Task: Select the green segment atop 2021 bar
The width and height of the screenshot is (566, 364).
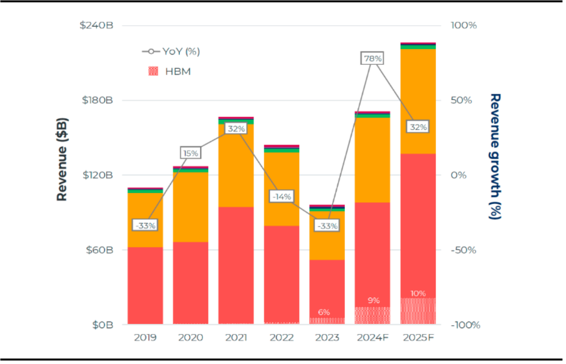Action: [x=236, y=122]
